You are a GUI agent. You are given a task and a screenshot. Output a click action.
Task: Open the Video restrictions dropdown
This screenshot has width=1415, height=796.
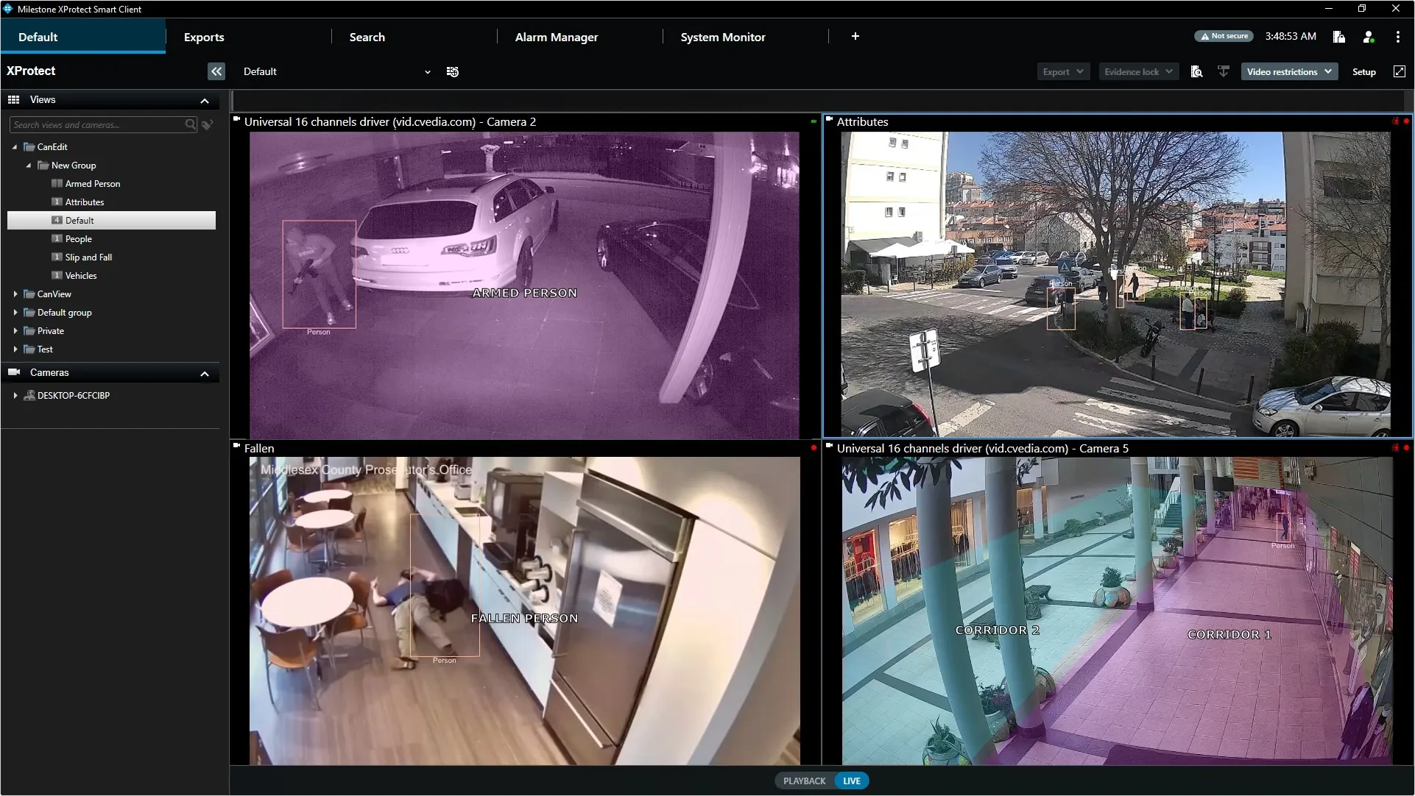point(1288,71)
